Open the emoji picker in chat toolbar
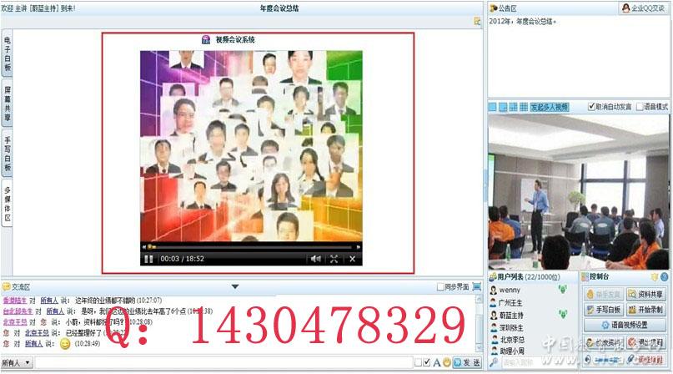The height and width of the screenshot is (374, 673). click(447, 362)
